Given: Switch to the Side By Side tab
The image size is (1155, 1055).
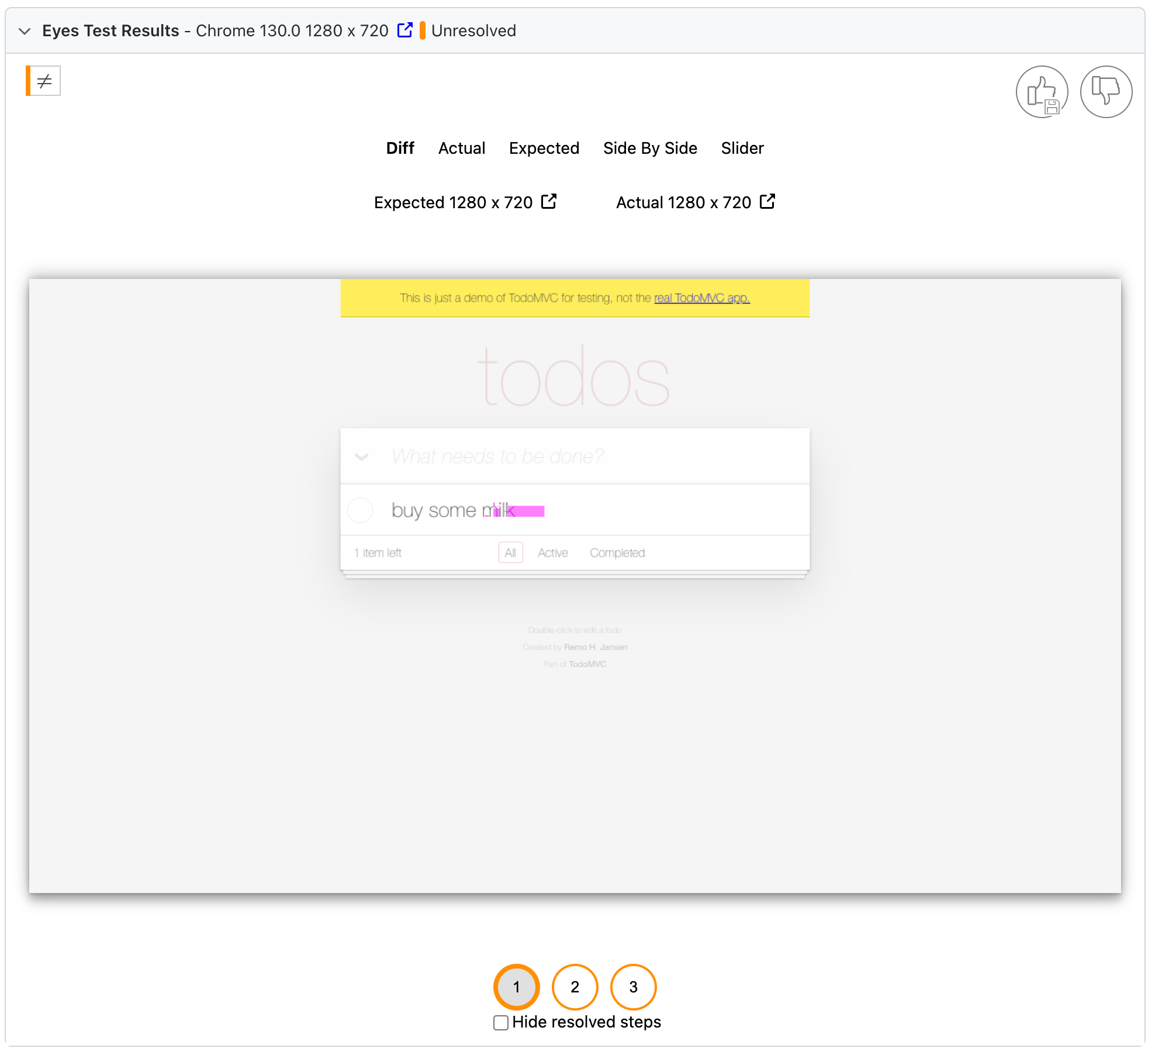Looking at the screenshot, I should [x=650, y=148].
